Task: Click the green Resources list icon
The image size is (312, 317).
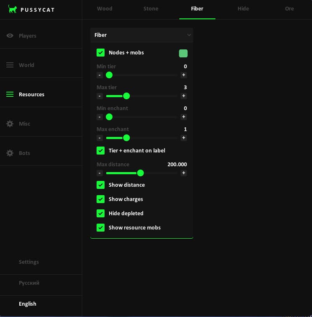Action: pyautogui.click(x=10, y=94)
